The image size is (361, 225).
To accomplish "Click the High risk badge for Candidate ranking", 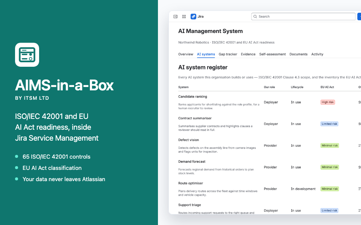I will pyautogui.click(x=328, y=102).
